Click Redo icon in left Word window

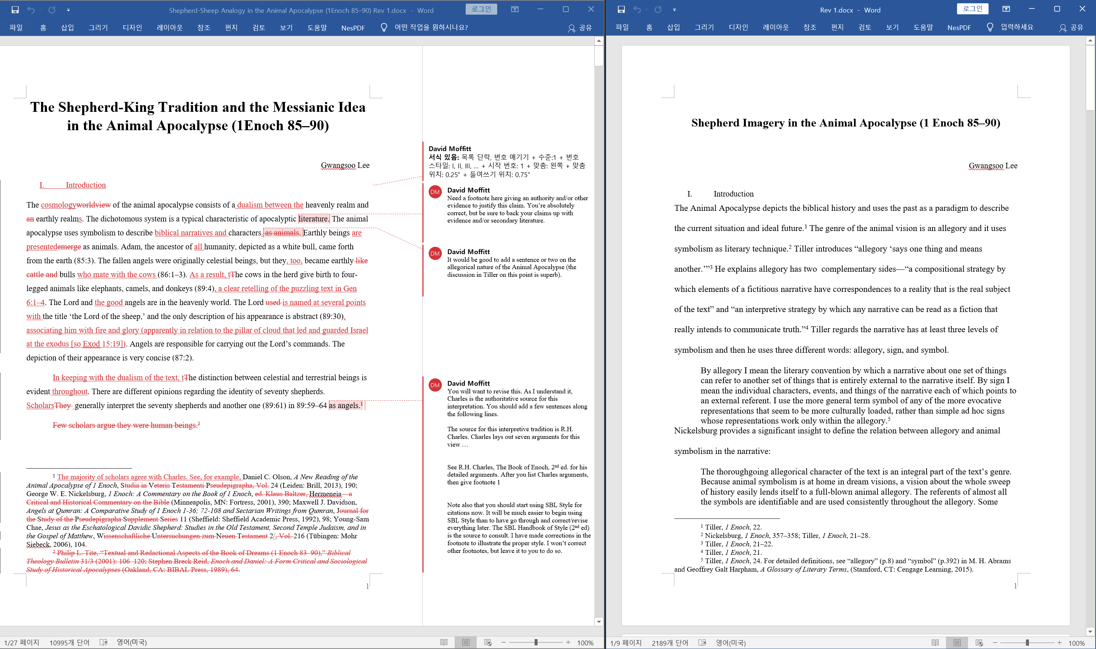click(x=52, y=10)
